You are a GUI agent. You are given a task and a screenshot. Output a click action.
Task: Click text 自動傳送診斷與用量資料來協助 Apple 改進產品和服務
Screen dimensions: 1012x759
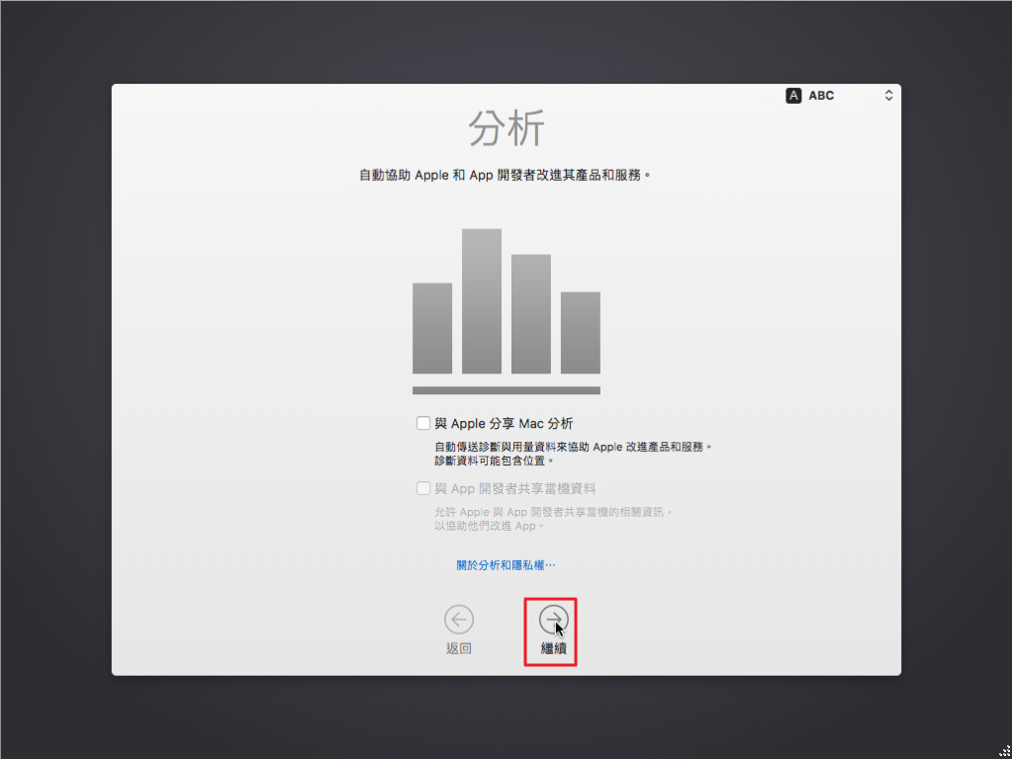click(573, 447)
